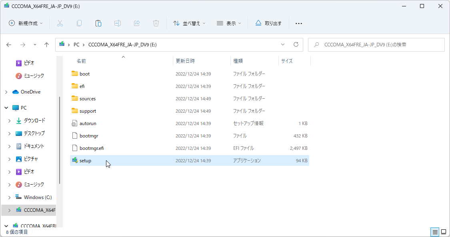Expand the address bar history dropdown
This screenshot has height=237, width=450.
[283, 45]
